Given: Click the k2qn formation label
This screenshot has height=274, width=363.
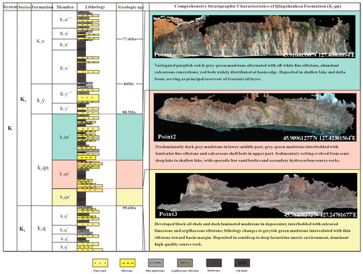Looking at the screenshot, I should pos(43,168).
